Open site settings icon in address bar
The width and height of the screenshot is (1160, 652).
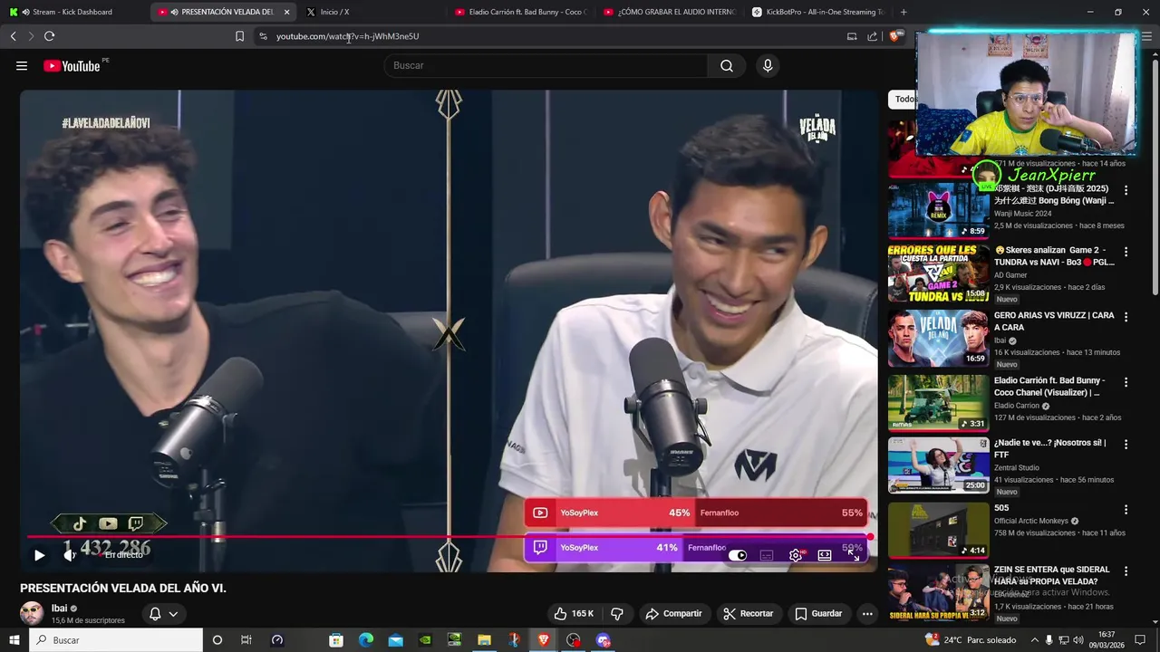pyautogui.click(x=263, y=36)
